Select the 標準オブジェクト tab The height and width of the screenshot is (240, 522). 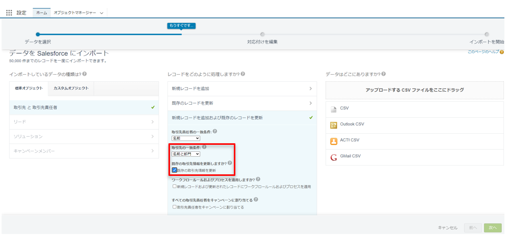click(29, 89)
